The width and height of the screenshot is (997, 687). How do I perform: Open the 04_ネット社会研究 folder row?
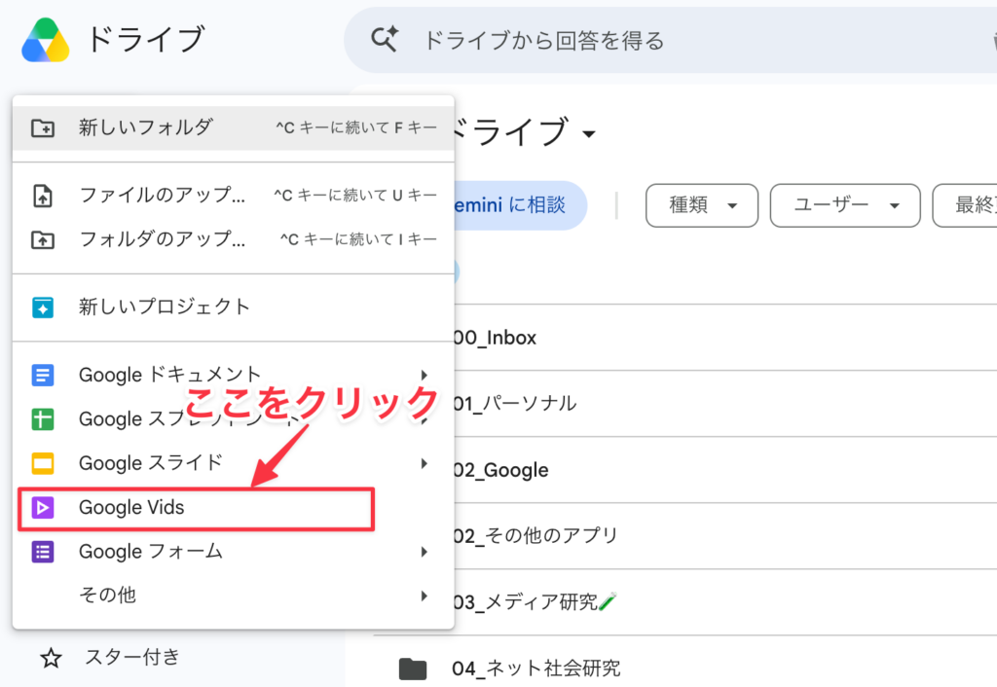tap(685, 662)
